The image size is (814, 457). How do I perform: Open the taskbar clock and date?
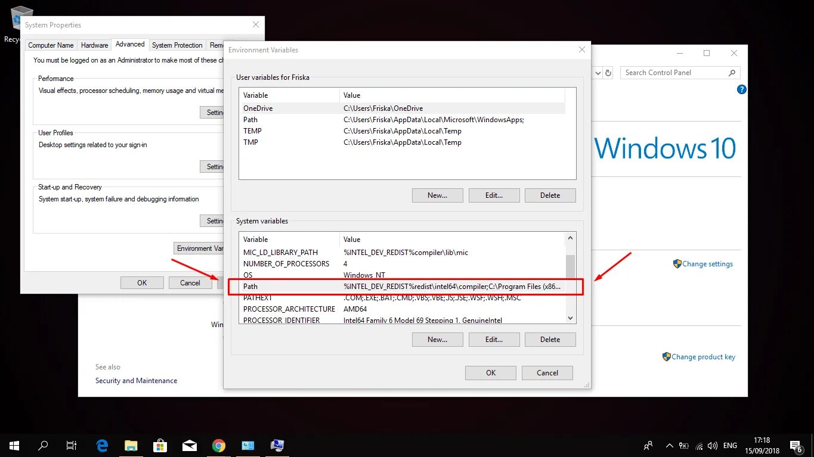(x=762, y=445)
